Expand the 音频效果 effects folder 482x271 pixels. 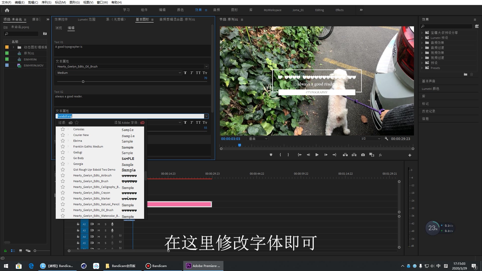click(x=422, y=43)
